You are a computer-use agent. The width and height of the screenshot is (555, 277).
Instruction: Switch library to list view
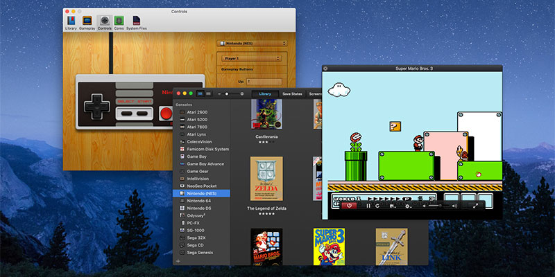coord(207,93)
